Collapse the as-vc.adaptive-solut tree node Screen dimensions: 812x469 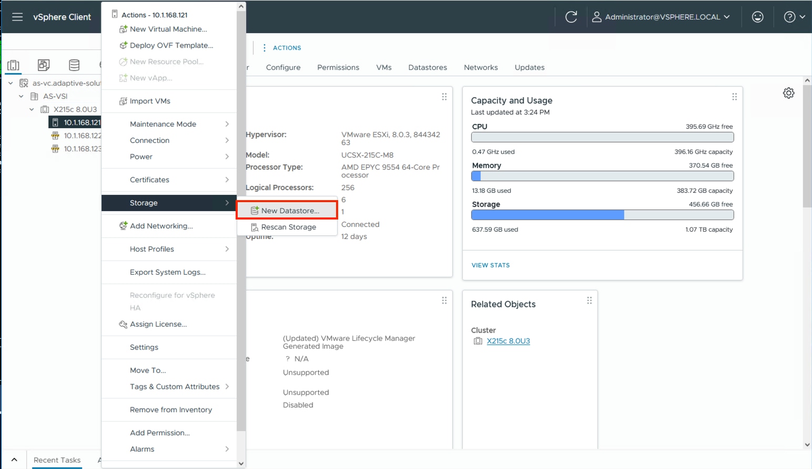point(11,83)
